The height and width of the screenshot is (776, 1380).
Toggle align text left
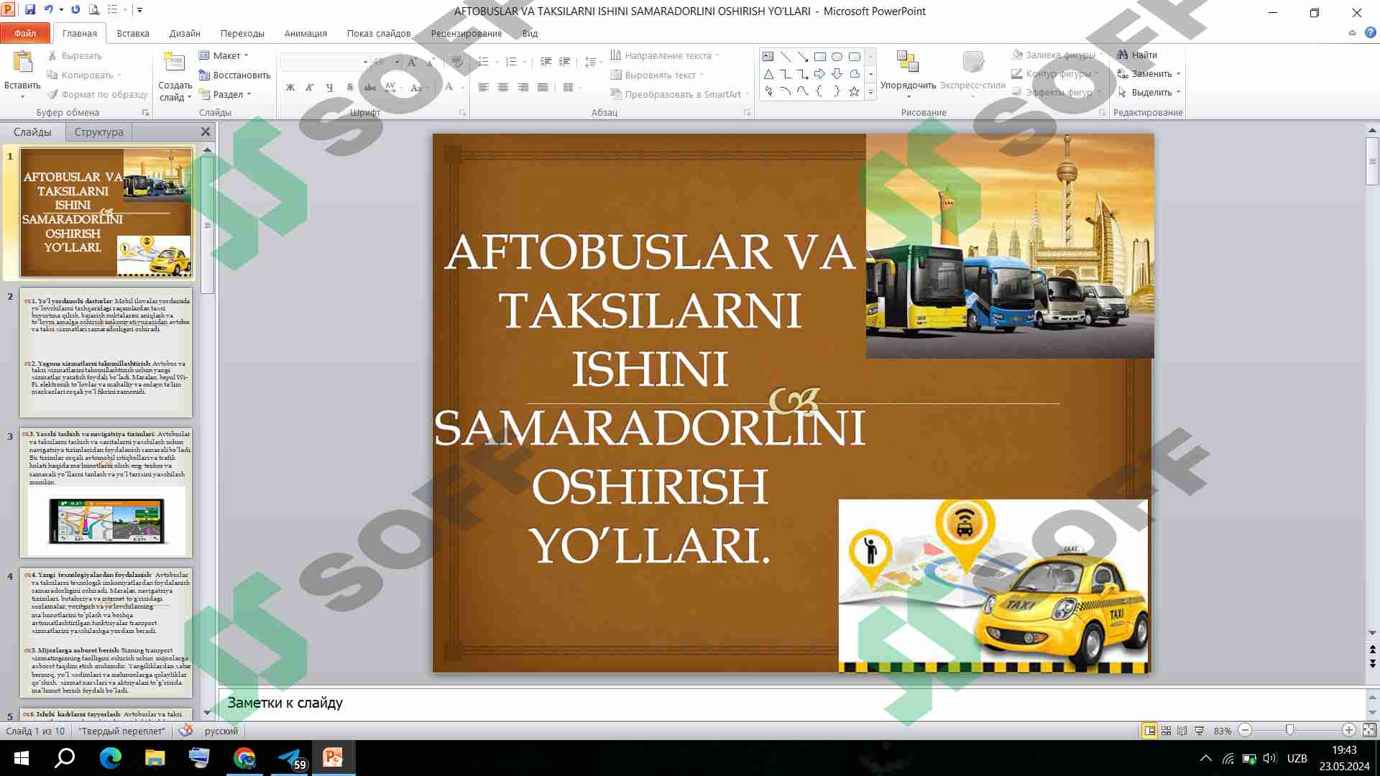[x=483, y=87]
